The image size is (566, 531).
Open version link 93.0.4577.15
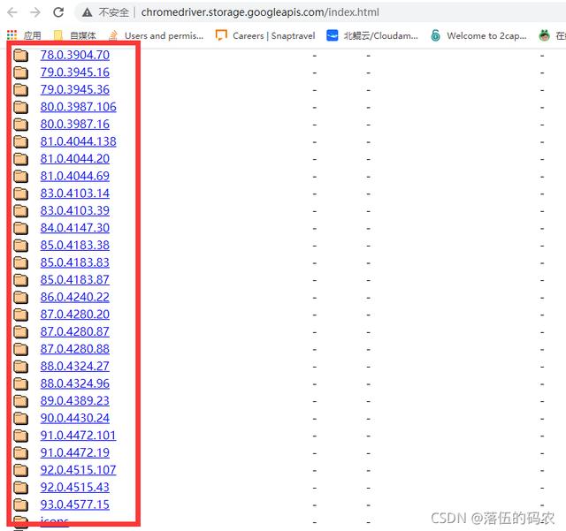[x=74, y=505]
